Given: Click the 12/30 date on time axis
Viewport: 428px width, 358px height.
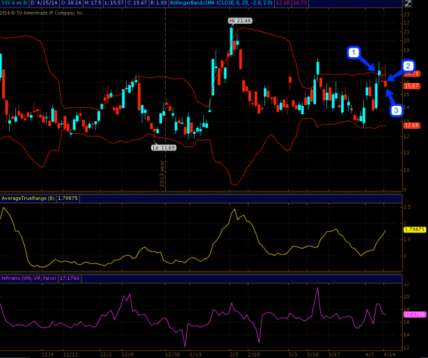Looking at the screenshot, I should (x=172, y=354).
